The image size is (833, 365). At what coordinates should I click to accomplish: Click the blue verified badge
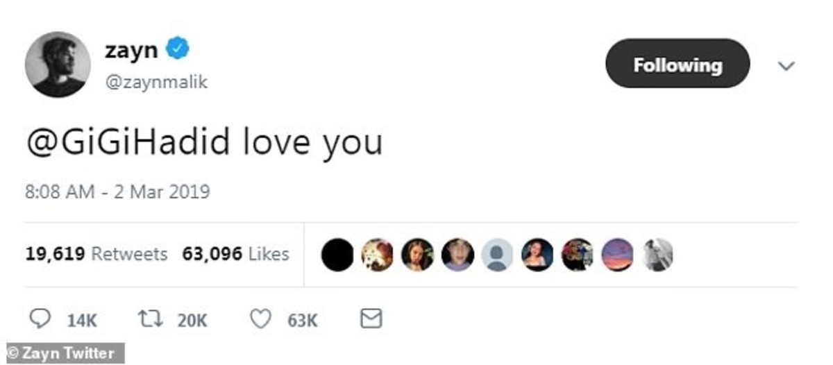point(178,50)
